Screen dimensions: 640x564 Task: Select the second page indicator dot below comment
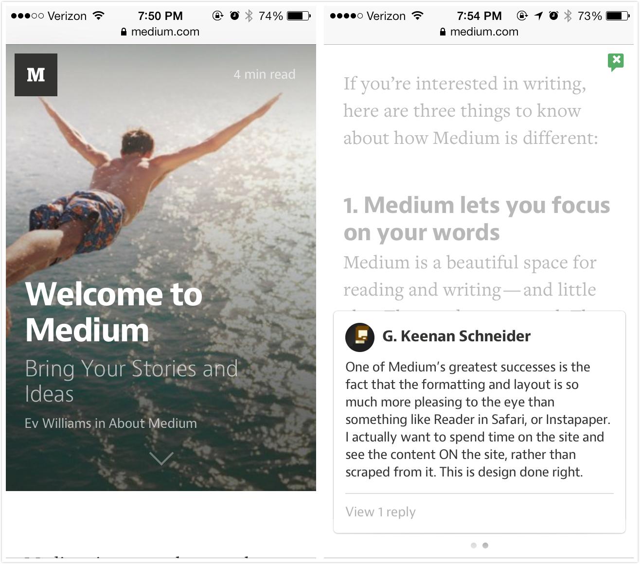[485, 546]
